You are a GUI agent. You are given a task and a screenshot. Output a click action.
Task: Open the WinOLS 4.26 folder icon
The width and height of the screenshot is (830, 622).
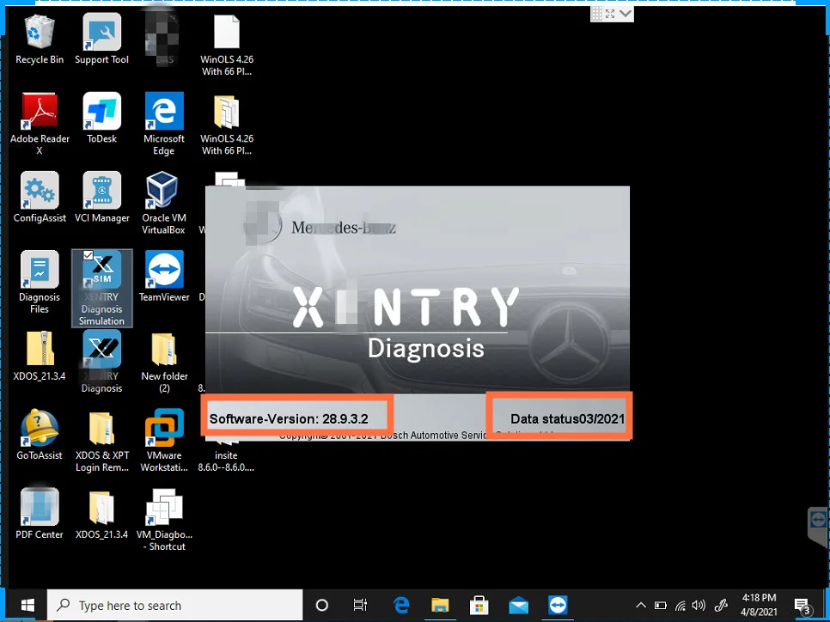tap(227, 124)
